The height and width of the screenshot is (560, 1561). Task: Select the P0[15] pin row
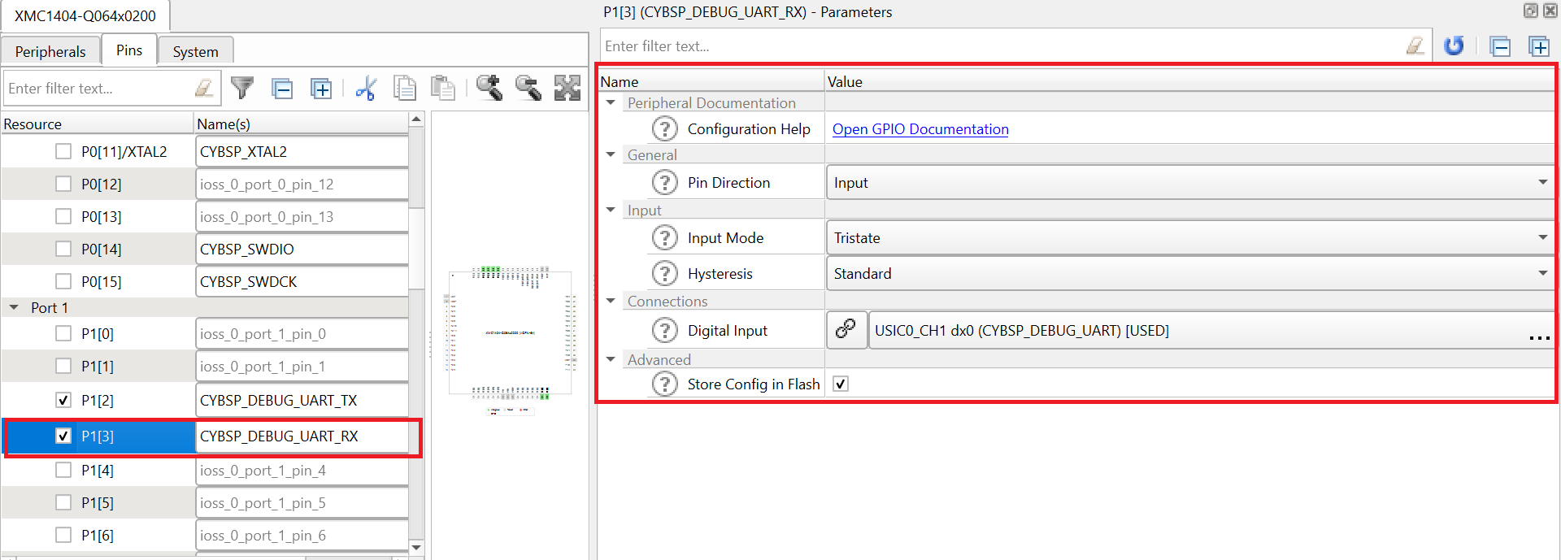click(x=205, y=281)
